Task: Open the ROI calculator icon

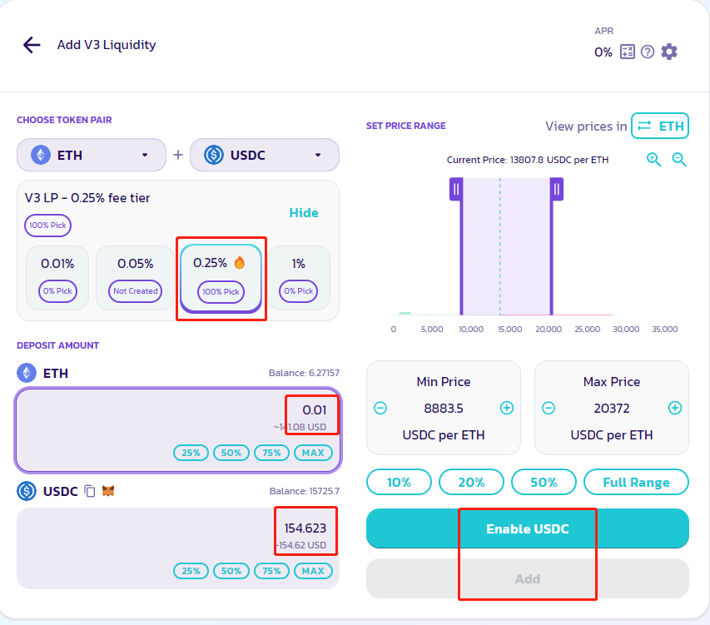Action: pyautogui.click(x=627, y=52)
